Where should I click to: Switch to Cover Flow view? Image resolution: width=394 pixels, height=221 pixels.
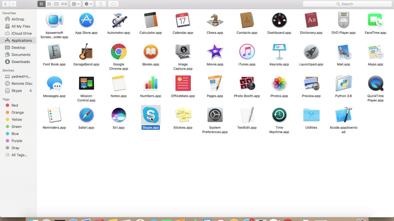[x=64, y=4]
